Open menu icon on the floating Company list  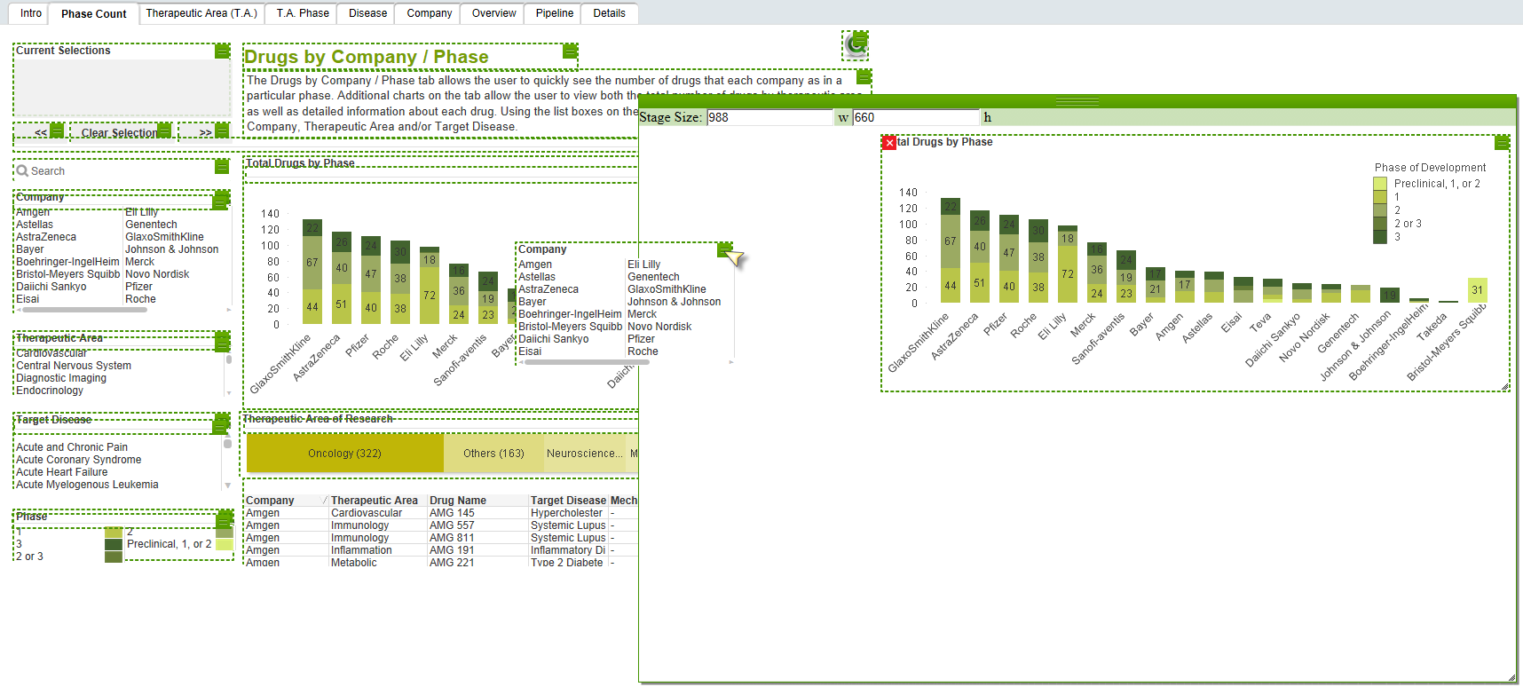(x=725, y=249)
